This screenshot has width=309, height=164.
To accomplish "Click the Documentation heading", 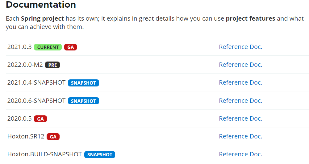I will (41, 5).
